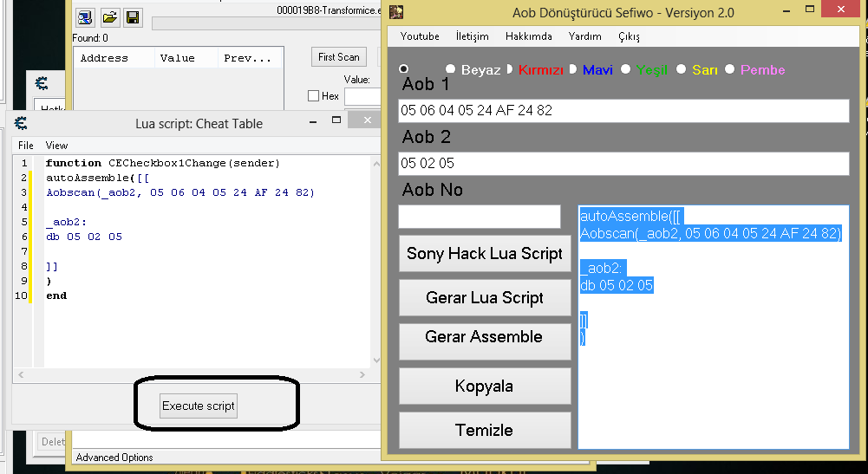Click the Execute script button
Image resolution: width=868 pixels, height=474 pixels.
tap(199, 406)
